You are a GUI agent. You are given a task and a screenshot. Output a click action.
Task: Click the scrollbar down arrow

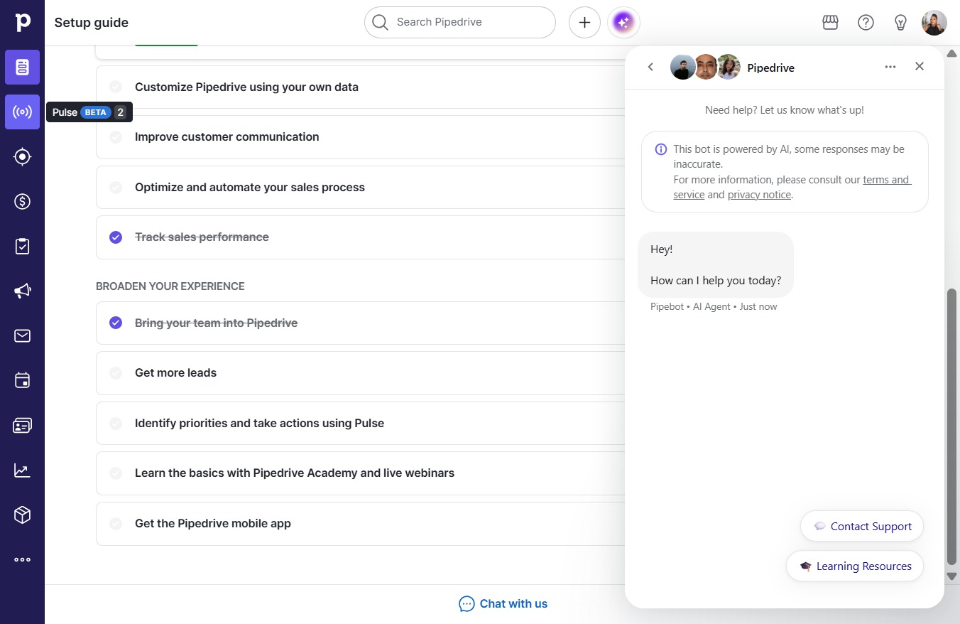coord(952,576)
